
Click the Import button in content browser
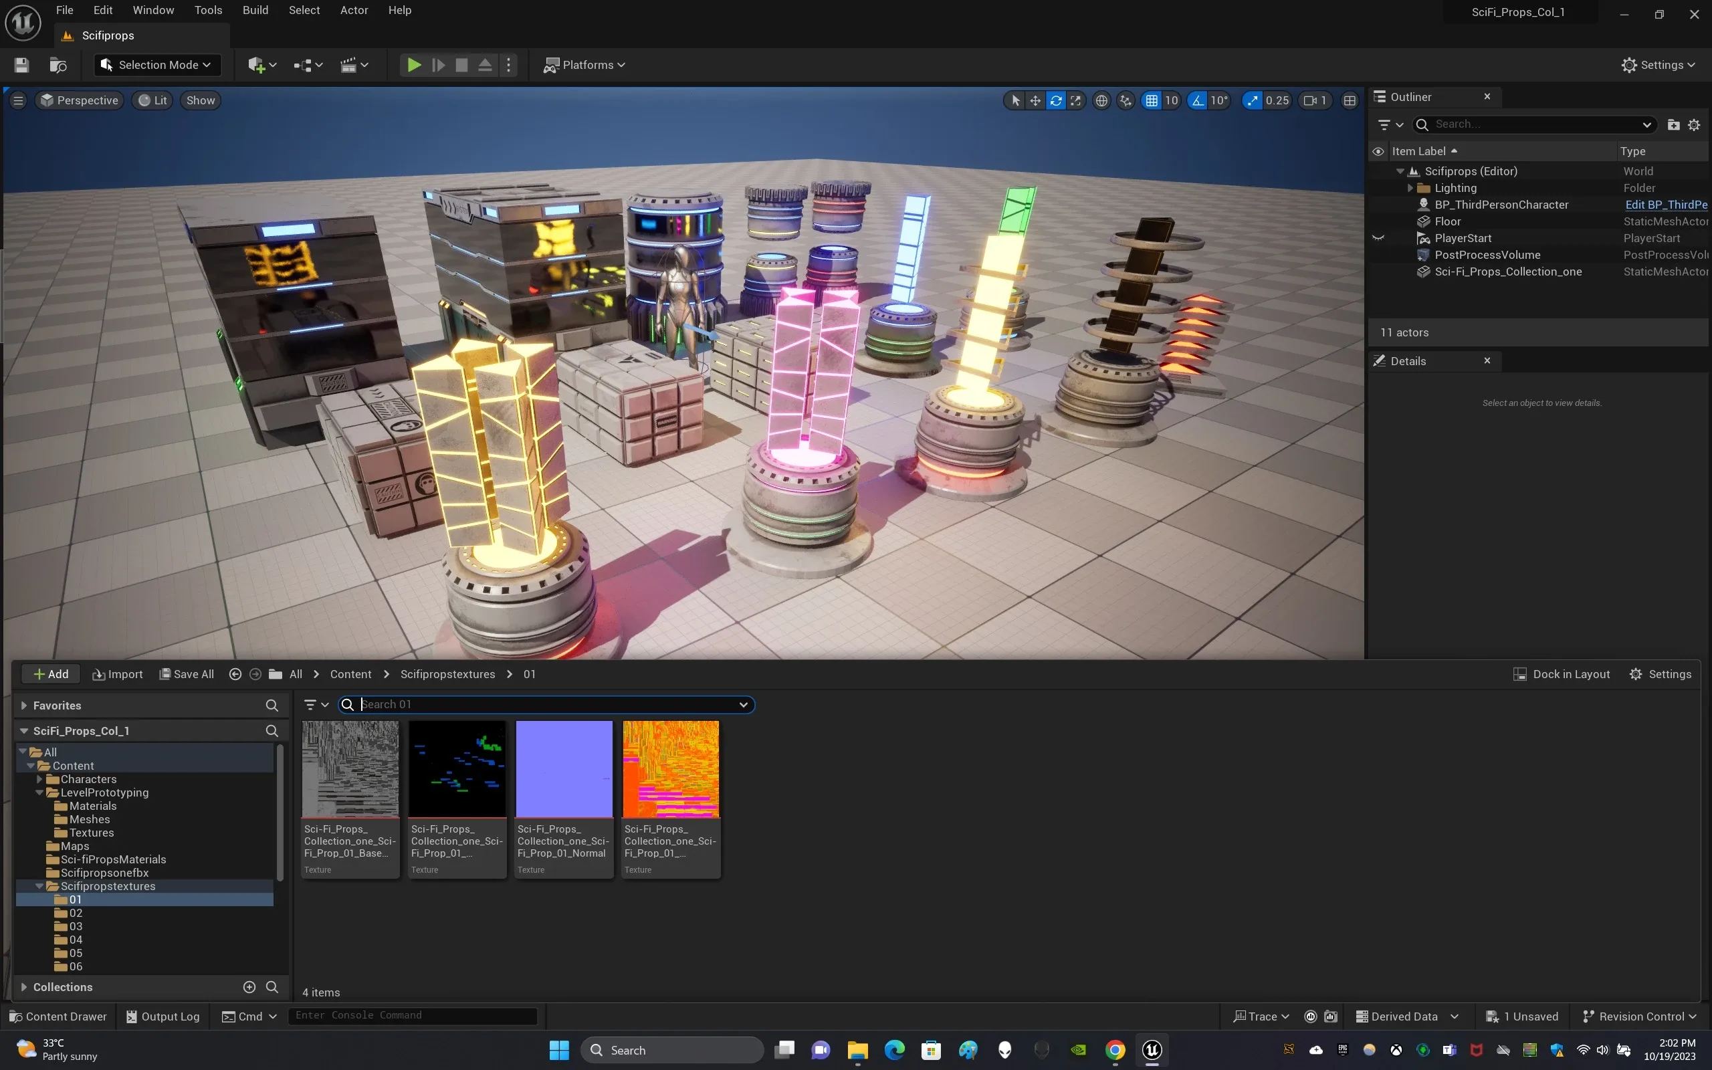pyautogui.click(x=118, y=674)
